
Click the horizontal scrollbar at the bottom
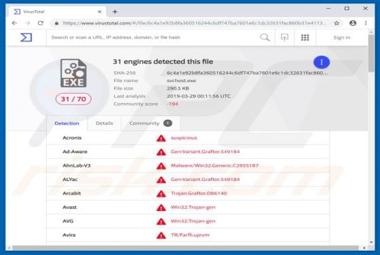(186, 248)
